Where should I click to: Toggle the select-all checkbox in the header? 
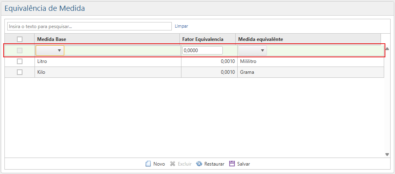20,39
